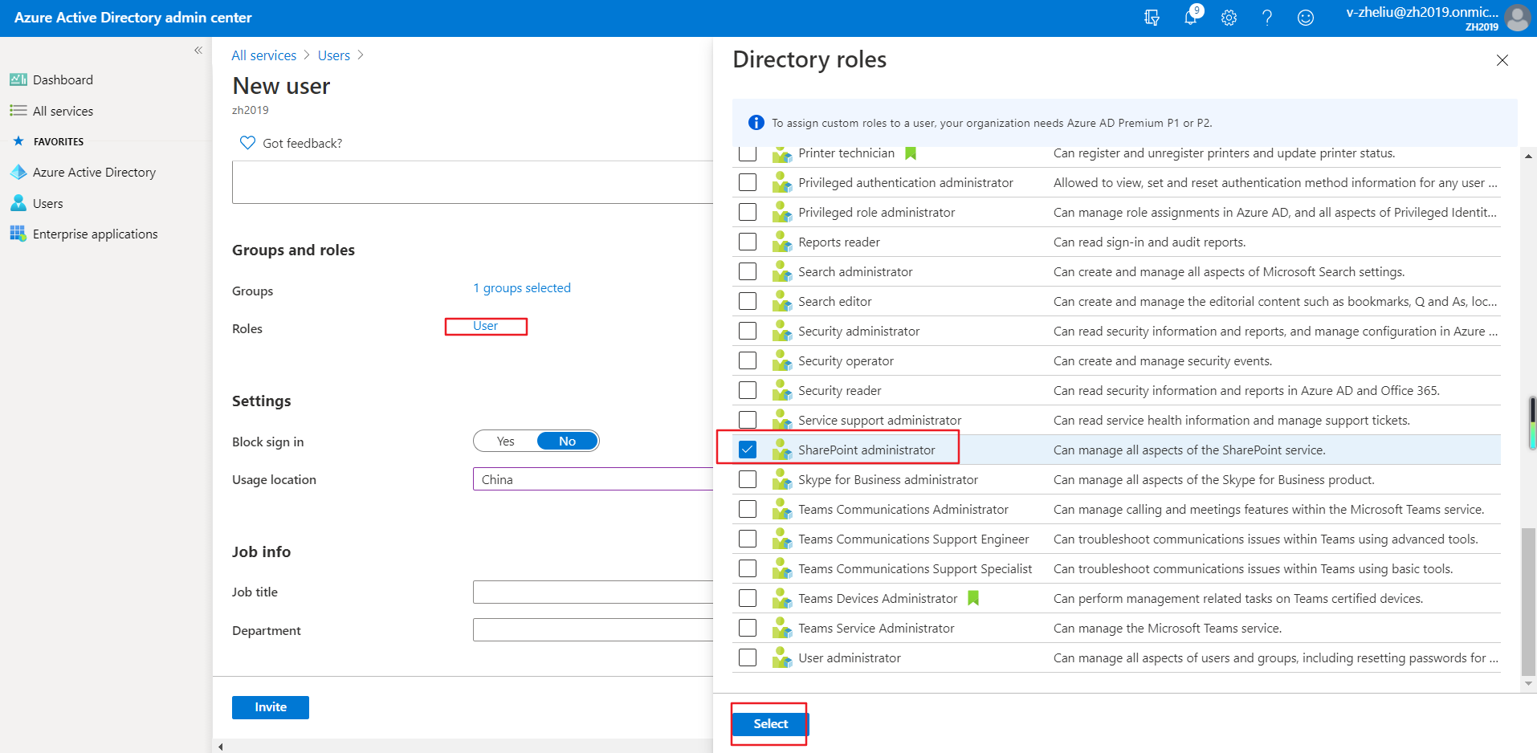Image resolution: width=1537 pixels, height=753 pixels.
Task: Set Block sign in to Yes
Action: pyautogui.click(x=505, y=441)
